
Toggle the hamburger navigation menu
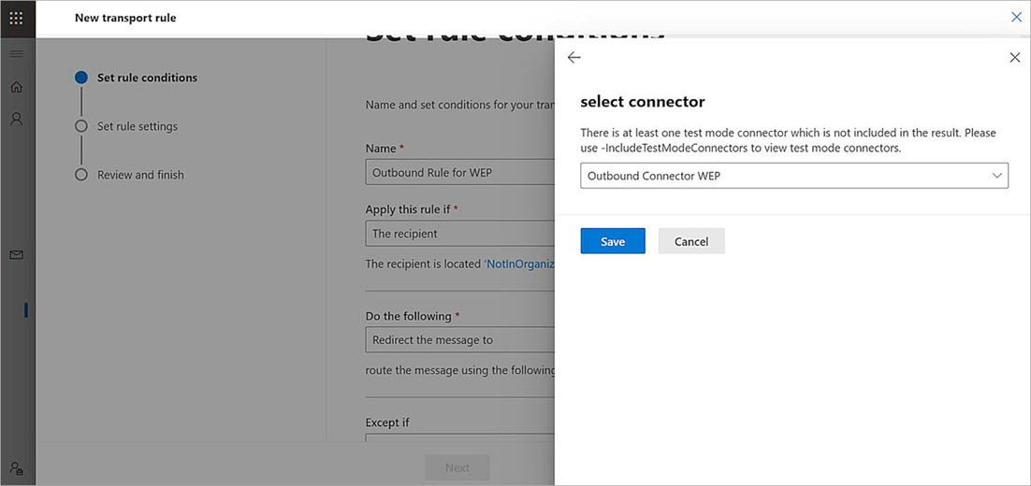16,53
